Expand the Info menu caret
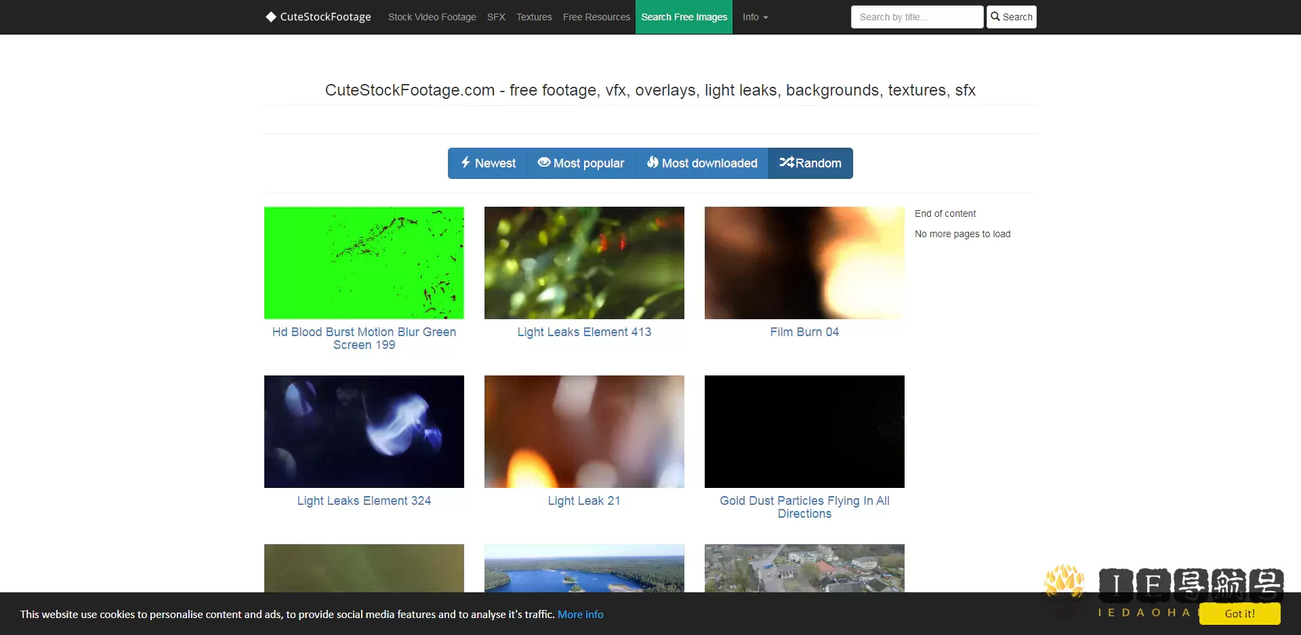 click(x=766, y=18)
